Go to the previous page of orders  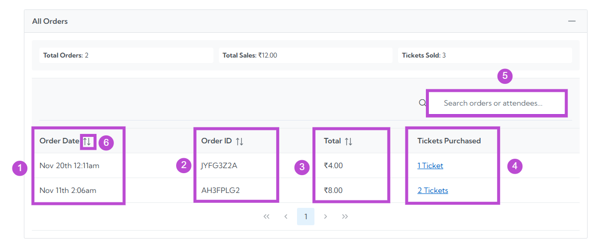(x=286, y=217)
